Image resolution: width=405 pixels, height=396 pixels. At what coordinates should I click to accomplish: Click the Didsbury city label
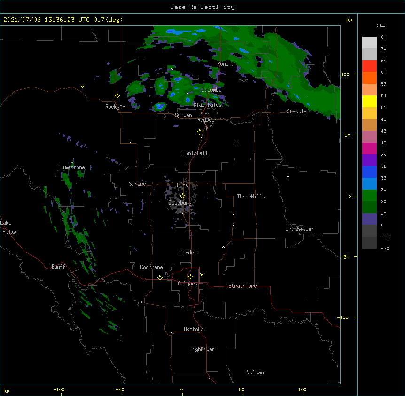(180, 203)
